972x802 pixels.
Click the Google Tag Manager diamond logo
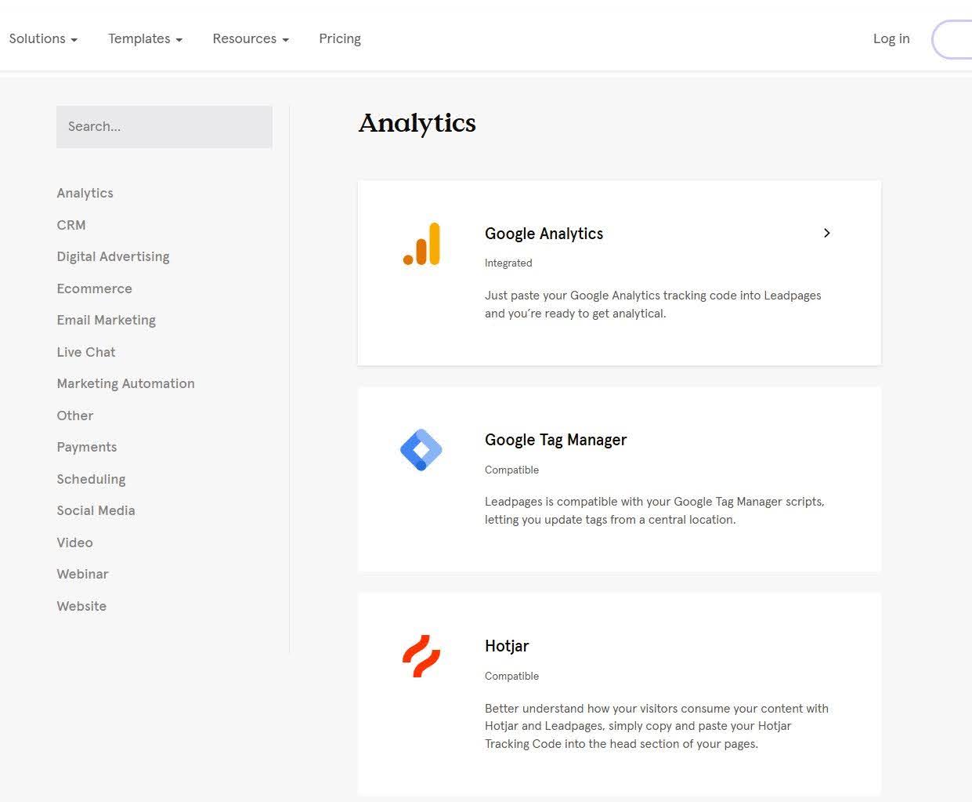coord(421,450)
